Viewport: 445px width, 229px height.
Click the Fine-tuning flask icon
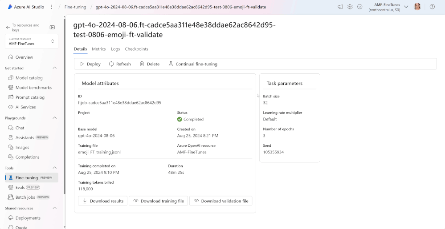coord(11,178)
